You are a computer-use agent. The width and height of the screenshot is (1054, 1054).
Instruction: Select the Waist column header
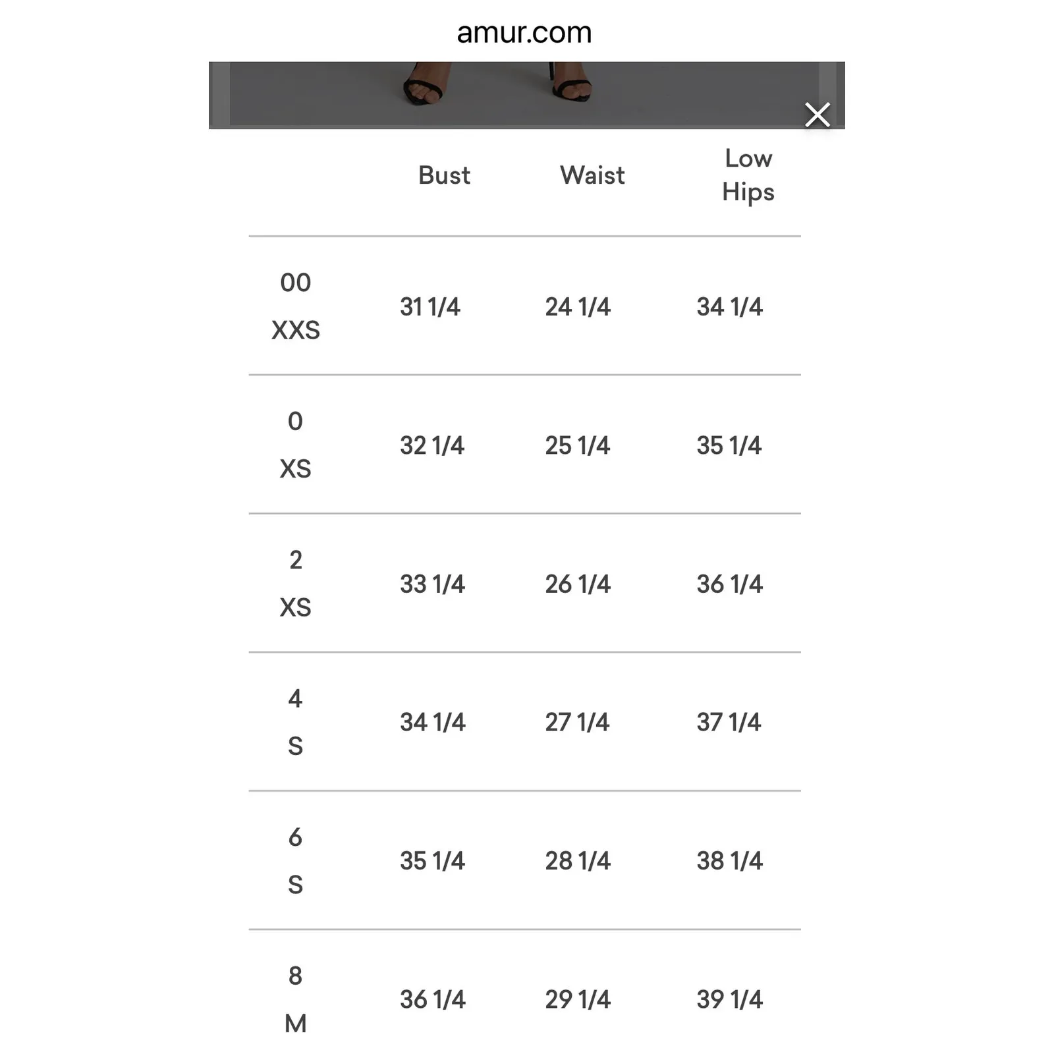(x=592, y=175)
